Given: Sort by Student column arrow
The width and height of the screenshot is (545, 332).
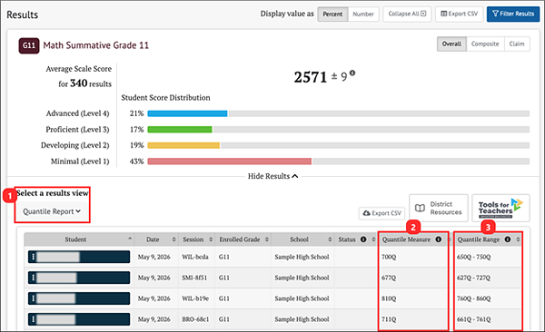Looking at the screenshot, I should pyautogui.click(x=130, y=239).
